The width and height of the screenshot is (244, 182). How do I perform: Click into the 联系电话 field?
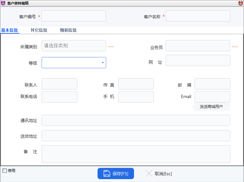pos(59,97)
